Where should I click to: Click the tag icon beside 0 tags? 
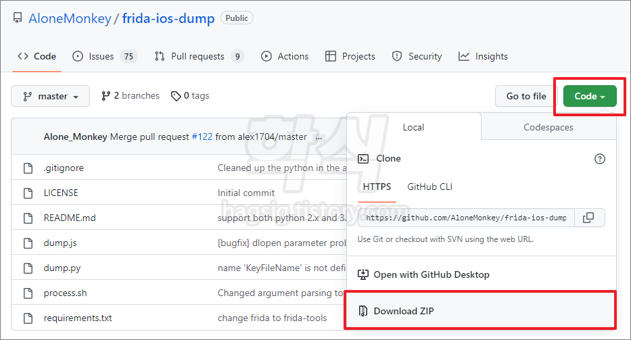[x=175, y=96]
